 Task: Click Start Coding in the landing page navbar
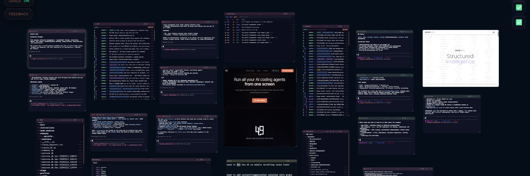pos(287,71)
